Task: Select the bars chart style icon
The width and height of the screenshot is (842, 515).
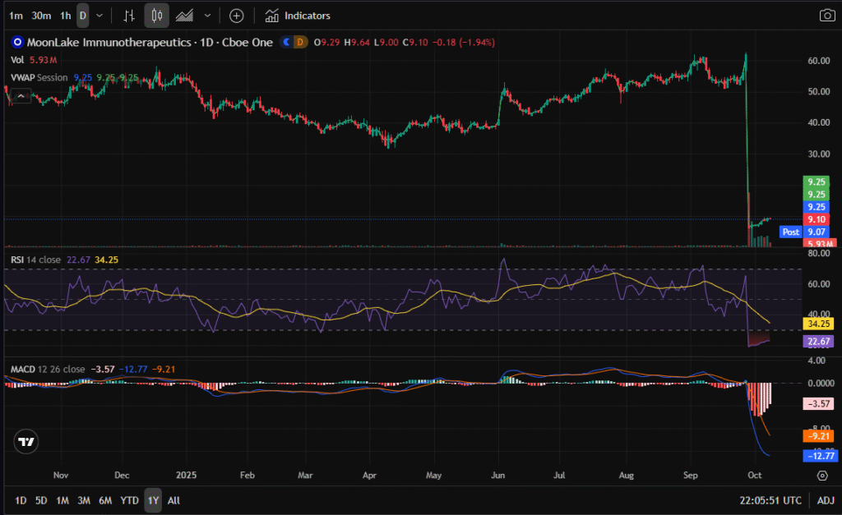Action: pos(128,16)
